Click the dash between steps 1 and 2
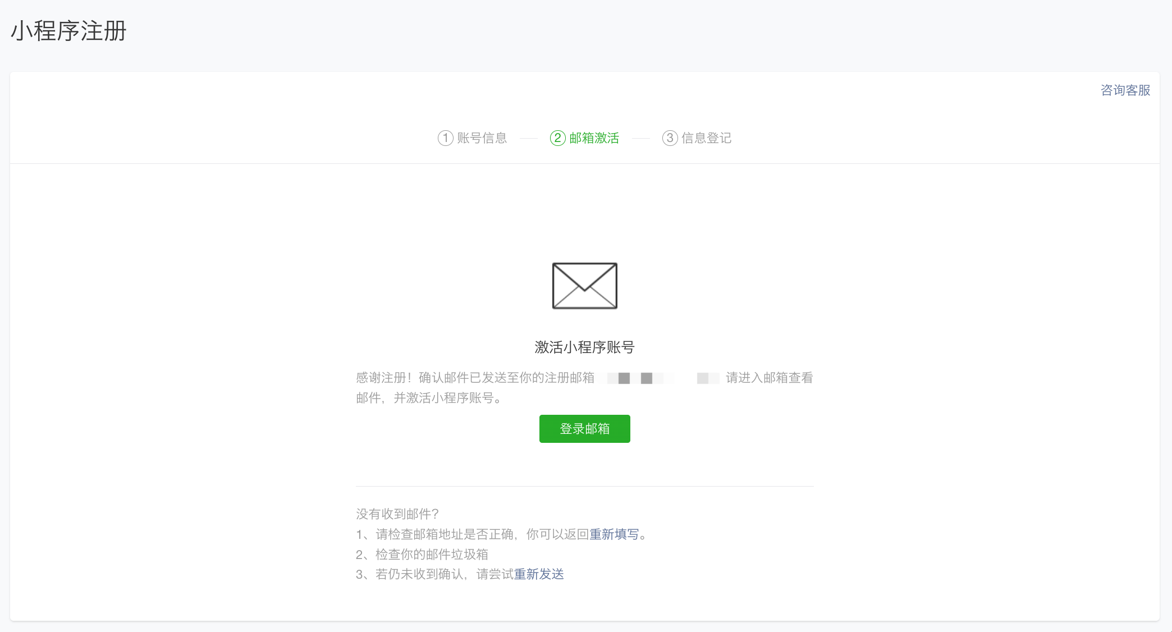Image resolution: width=1172 pixels, height=632 pixels. tap(528, 138)
